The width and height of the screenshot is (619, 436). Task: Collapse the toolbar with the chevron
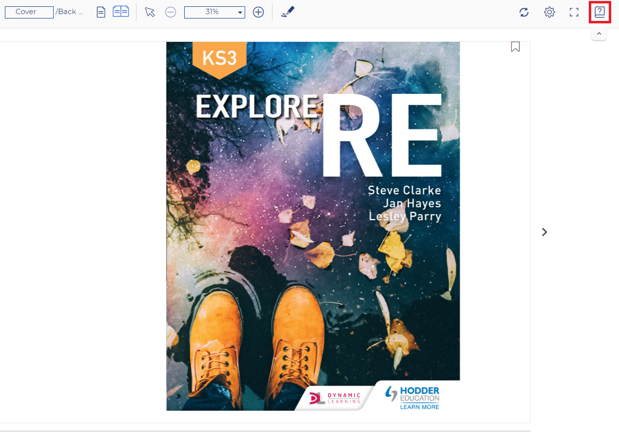point(599,33)
